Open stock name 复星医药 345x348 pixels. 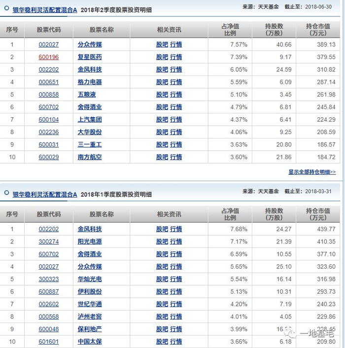90,57
